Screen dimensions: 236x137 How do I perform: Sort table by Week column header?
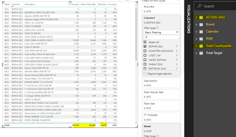(7, 4)
